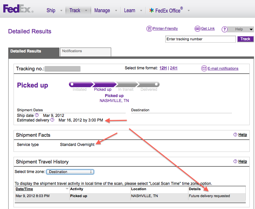Open the Learn menu
The height and width of the screenshot is (209, 255).
130,11
